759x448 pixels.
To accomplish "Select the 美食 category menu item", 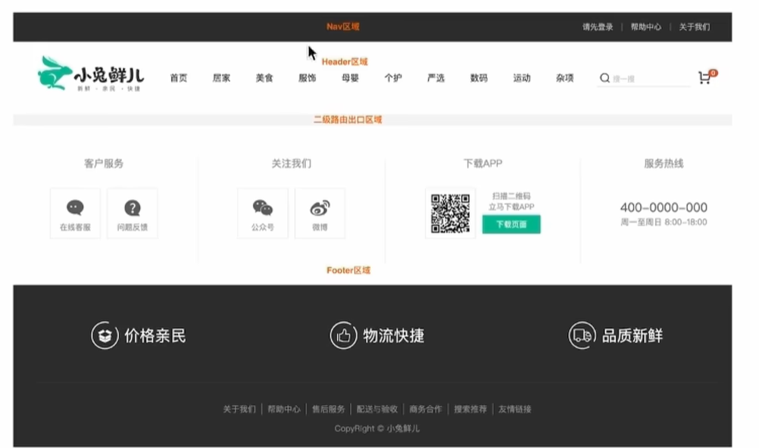I will [x=264, y=78].
